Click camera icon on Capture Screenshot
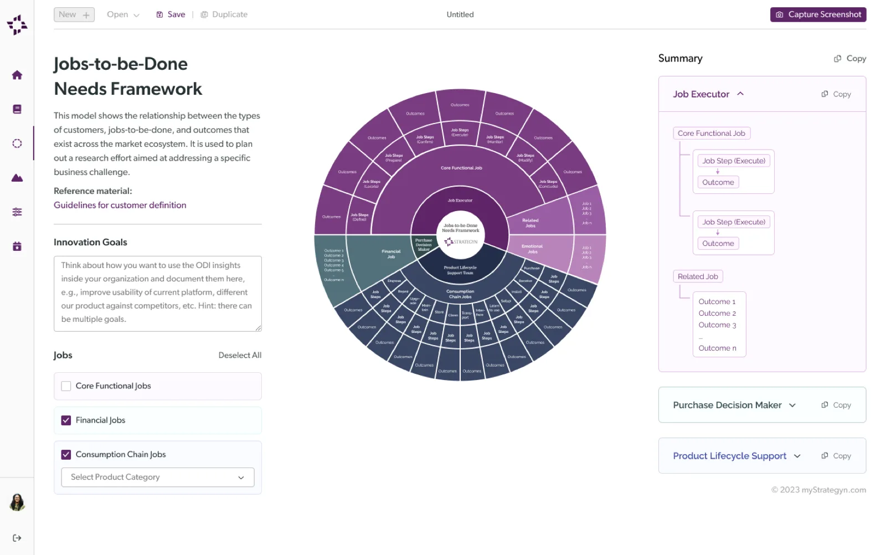This screenshot has width=886, height=555. pos(780,15)
